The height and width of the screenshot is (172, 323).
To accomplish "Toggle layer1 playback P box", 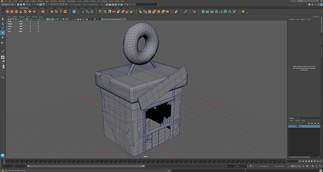I will [x=293, y=126].
